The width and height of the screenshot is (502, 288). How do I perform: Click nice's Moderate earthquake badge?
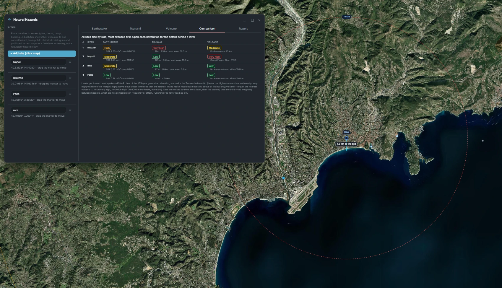click(110, 66)
